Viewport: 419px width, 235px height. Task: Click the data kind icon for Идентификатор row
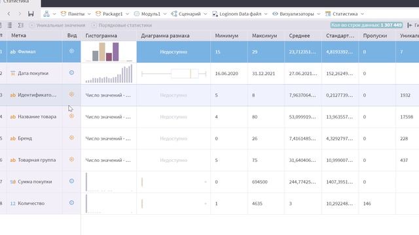tap(71, 94)
